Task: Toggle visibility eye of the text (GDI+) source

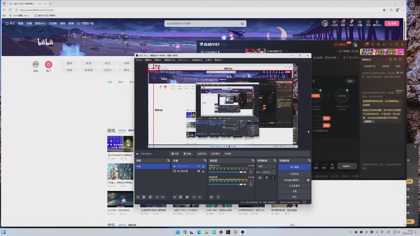Action: (x=198, y=166)
